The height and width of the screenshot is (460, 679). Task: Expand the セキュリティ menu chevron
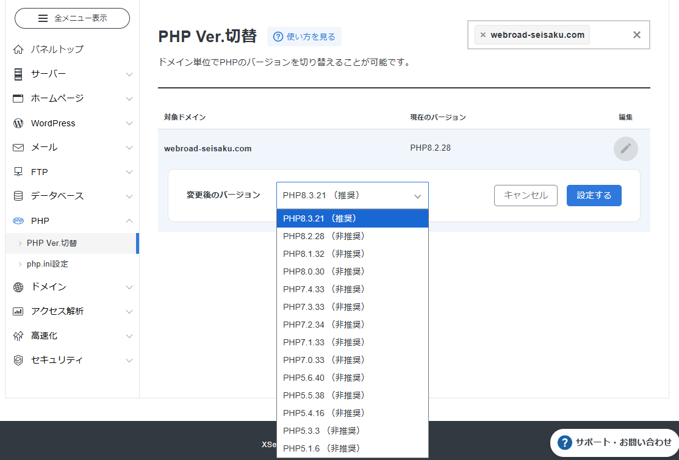[x=129, y=361]
